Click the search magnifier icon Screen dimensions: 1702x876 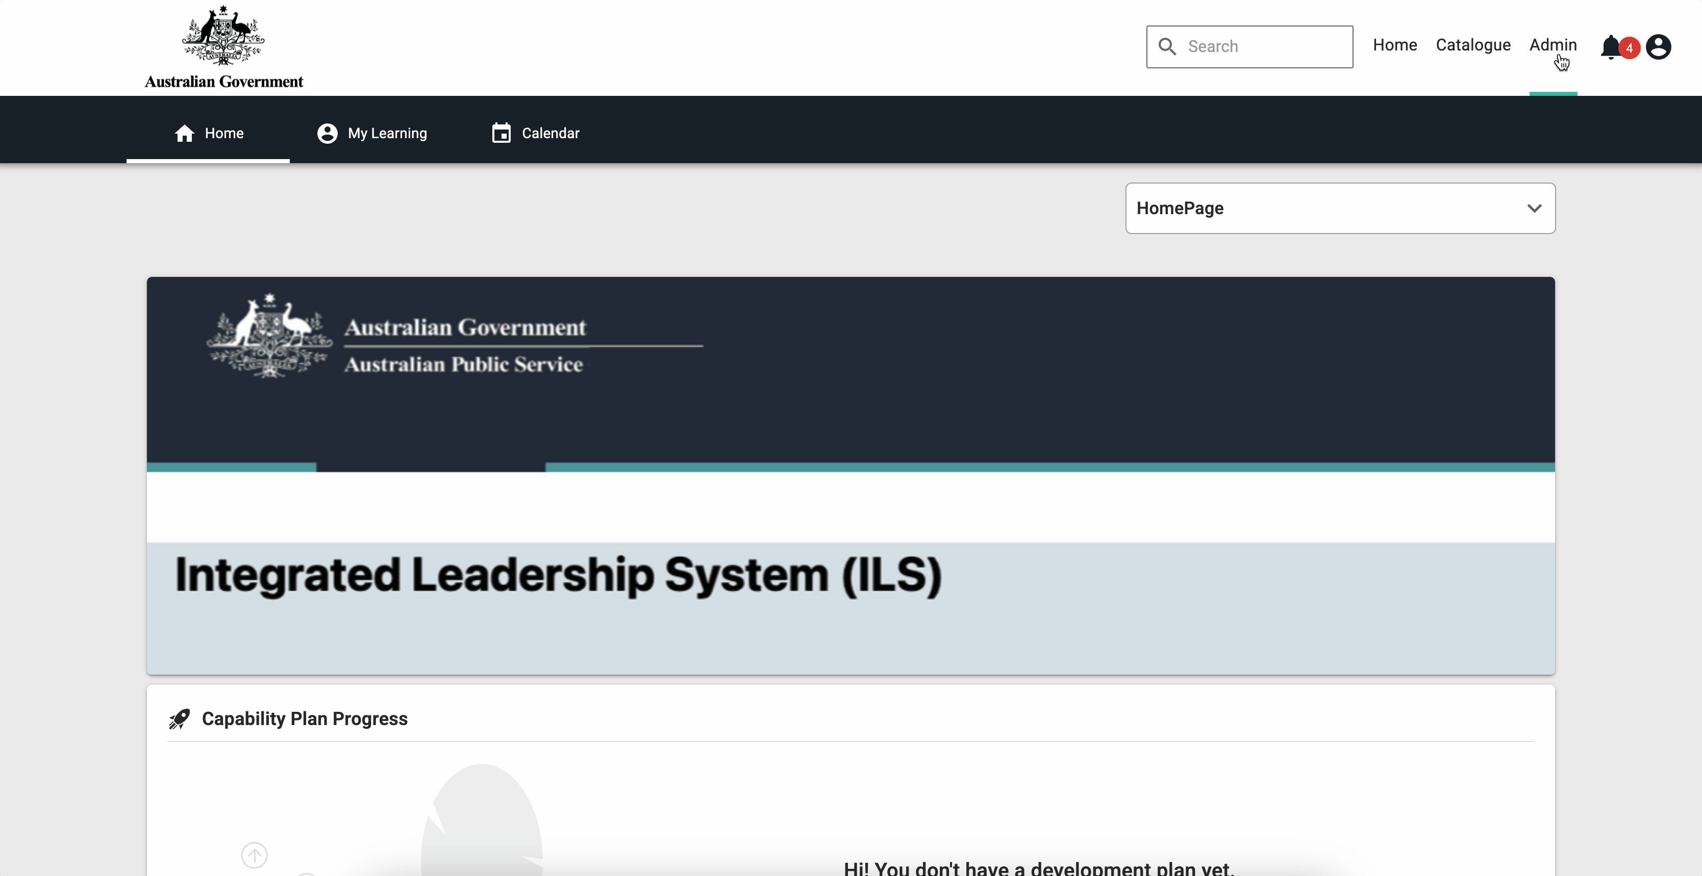point(1167,46)
